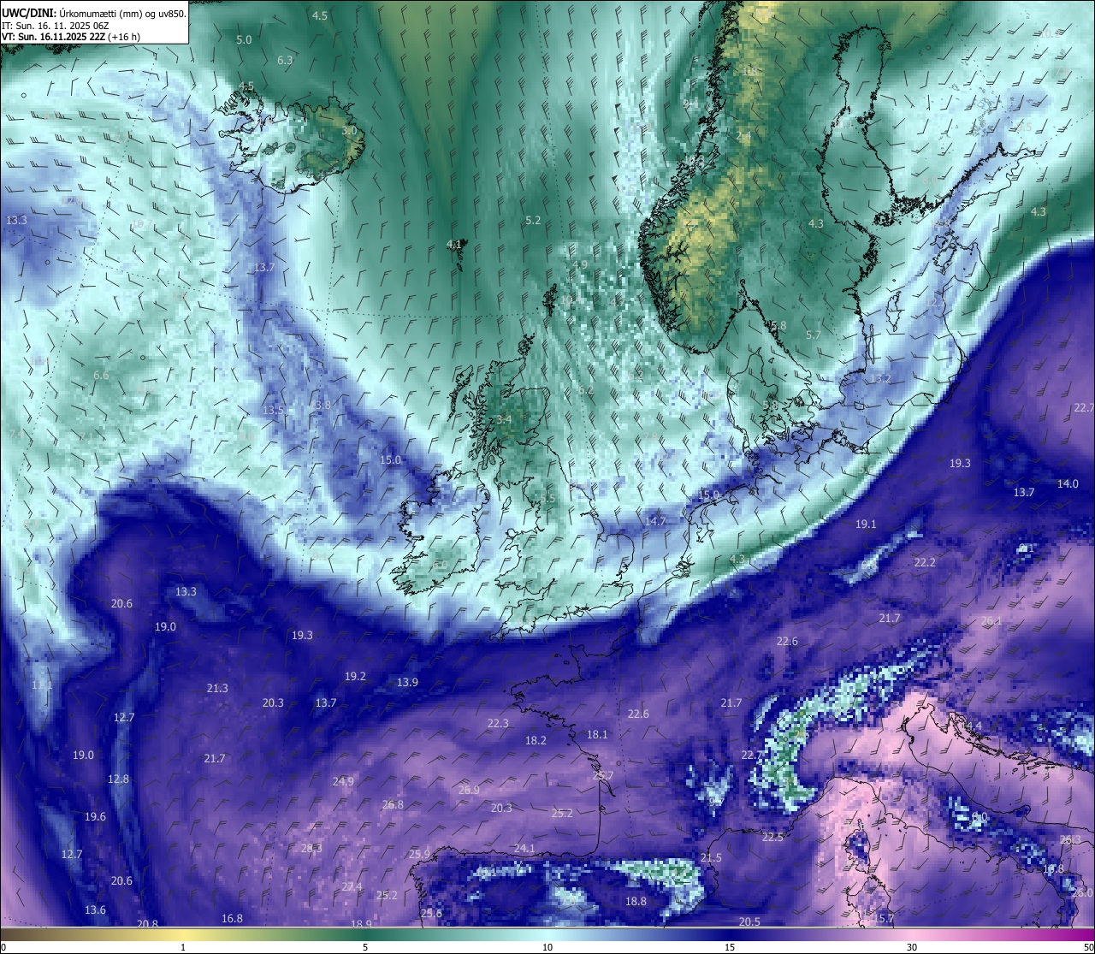Click the '3.8' map value
The height and width of the screenshot is (954, 1095).
(323, 405)
